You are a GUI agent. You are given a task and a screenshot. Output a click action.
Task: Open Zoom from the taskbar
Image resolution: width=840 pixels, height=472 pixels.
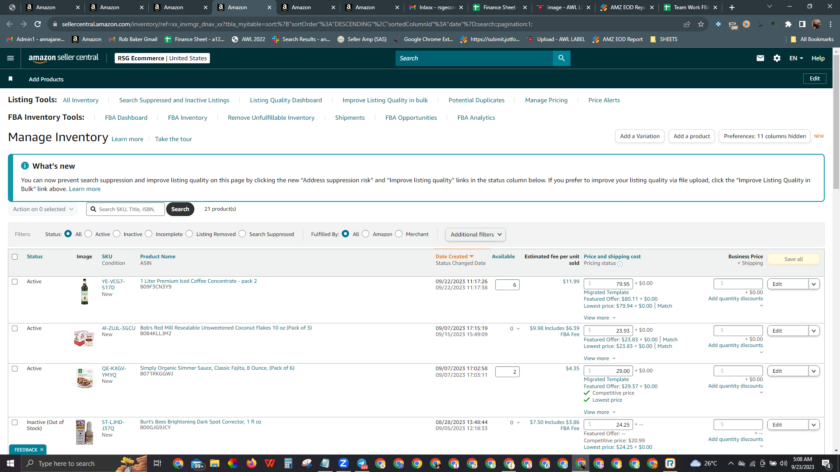(343, 463)
